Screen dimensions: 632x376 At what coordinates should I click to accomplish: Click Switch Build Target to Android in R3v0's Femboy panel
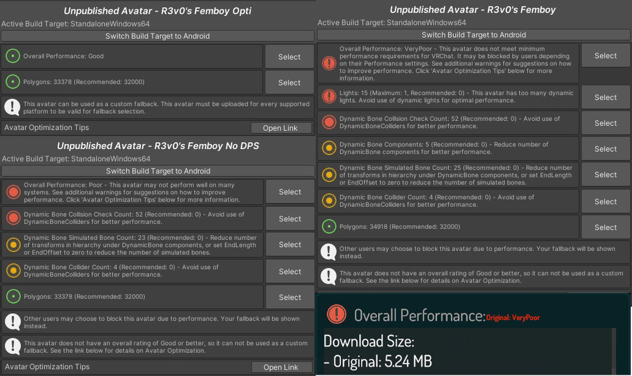tap(474, 35)
